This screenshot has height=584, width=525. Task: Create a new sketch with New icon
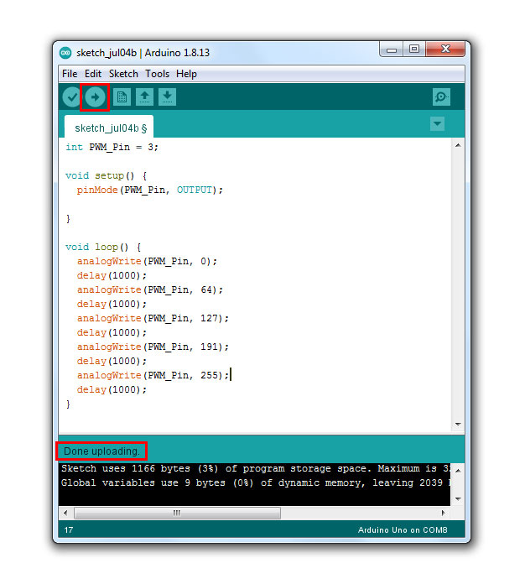point(122,97)
